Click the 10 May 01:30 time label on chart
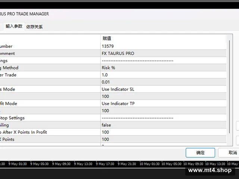The image size is (239, 179). click(149, 164)
